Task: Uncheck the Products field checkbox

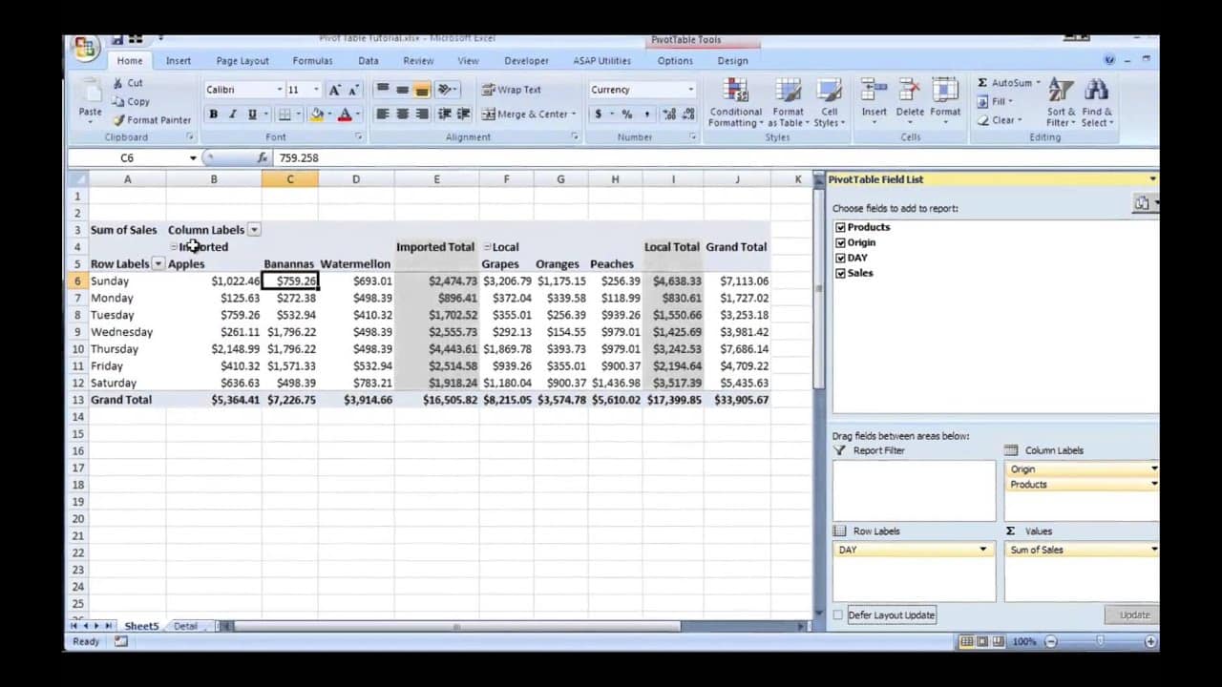Action: (x=840, y=227)
